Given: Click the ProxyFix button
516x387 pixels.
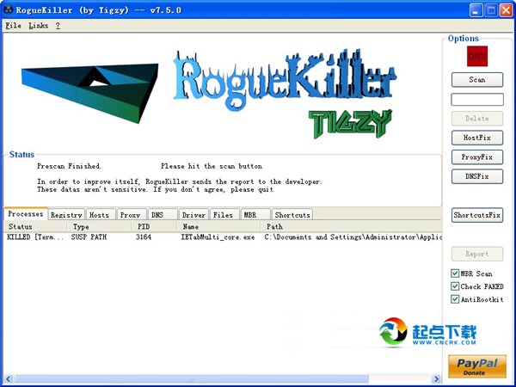Looking at the screenshot, I should 477,157.
